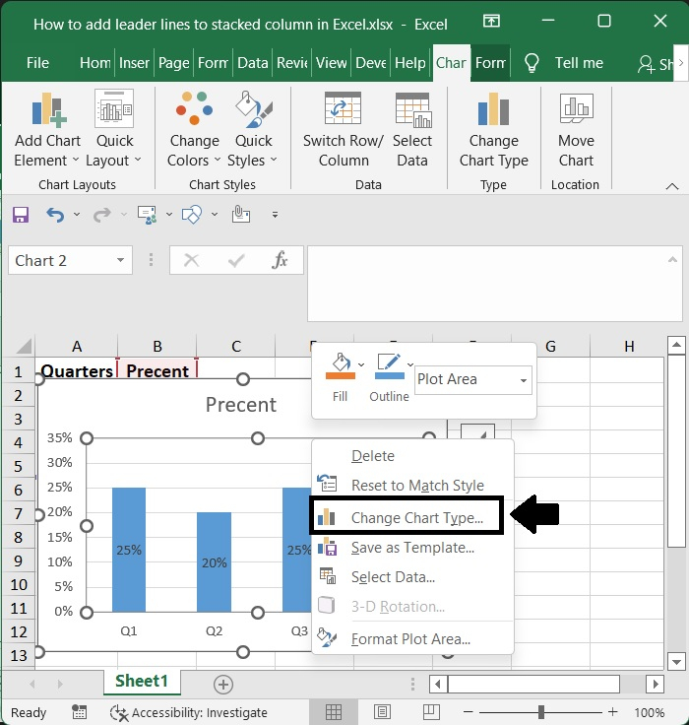Save the workbook with the floppy icon
The height and width of the screenshot is (725, 689).
pyautogui.click(x=21, y=215)
